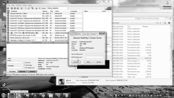Open the Explorer view options dropdown arrow
The image size is (174, 98).
[x=160, y=23]
